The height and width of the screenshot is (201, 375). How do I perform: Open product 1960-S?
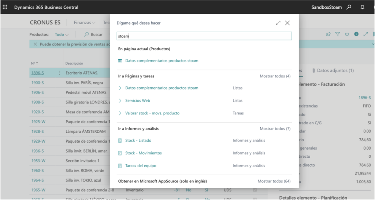tap(38, 171)
